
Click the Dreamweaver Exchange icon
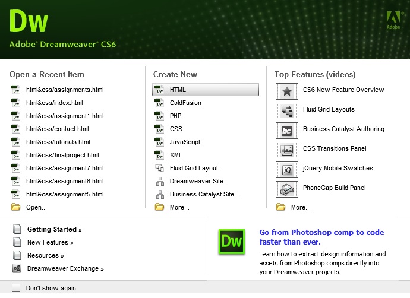click(x=17, y=268)
